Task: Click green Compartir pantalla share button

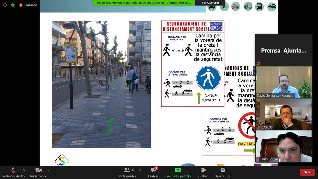Action: [x=178, y=172]
